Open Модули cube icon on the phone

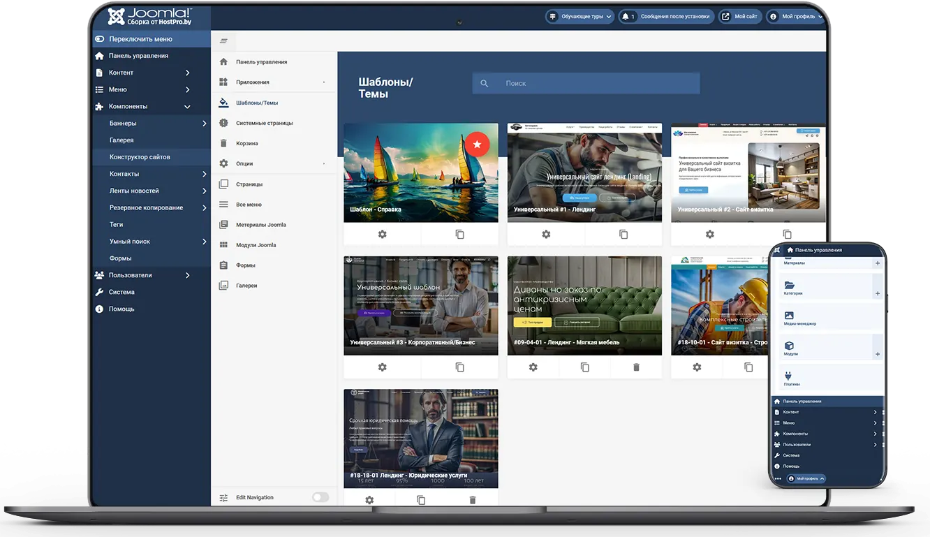click(790, 346)
